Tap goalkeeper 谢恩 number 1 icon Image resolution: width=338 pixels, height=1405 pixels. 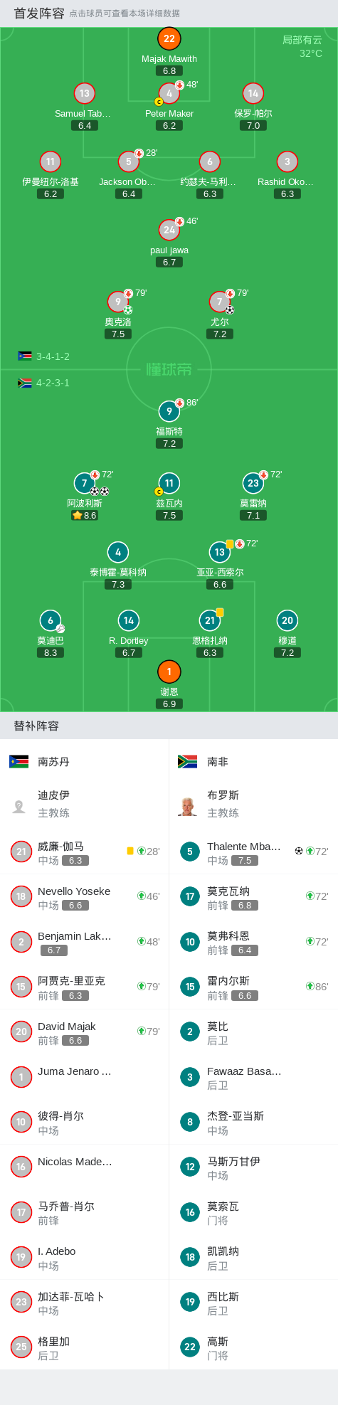tap(169, 672)
